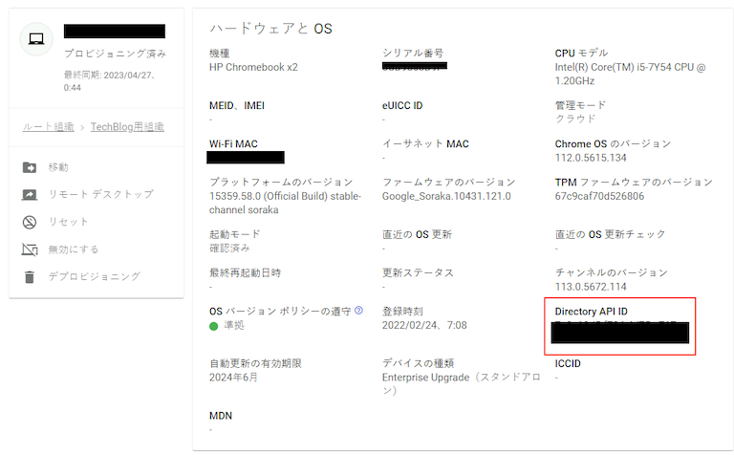Click registration time 2022/02/24、7:08
734x455 pixels.
click(x=424, y=325)
